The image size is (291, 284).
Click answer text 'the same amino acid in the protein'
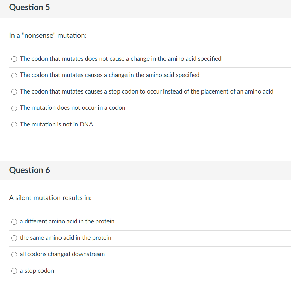66,238
